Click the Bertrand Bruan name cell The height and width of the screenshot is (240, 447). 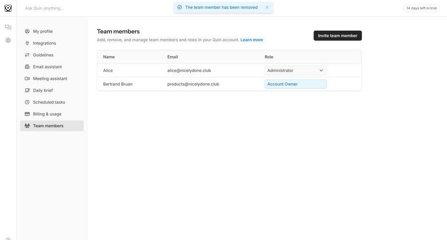point(118,84)
